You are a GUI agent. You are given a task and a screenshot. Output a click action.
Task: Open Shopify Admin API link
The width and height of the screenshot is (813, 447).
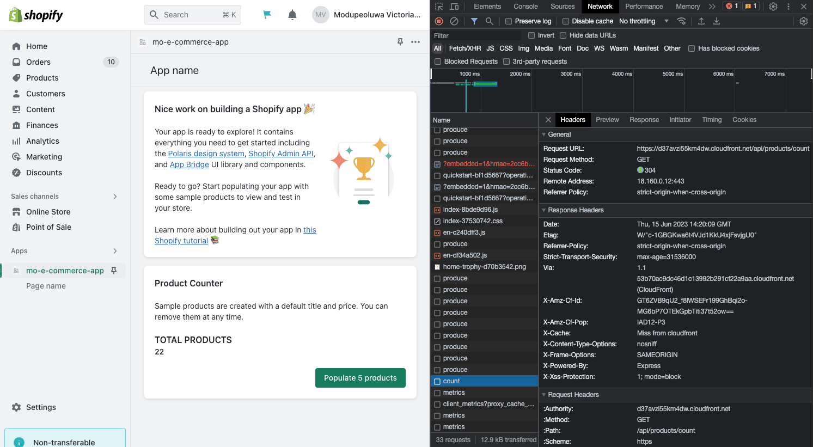(x=281, y=154)
